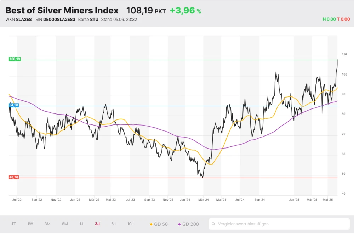Click the blue 84,90 price marker label
This screenshot has height=234, width=354.
tap(14, 105)
